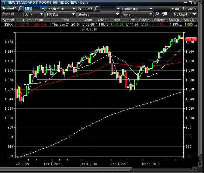The image size is (204, 173).
Task: Open the help question mark button
Action: pos(183,9)
